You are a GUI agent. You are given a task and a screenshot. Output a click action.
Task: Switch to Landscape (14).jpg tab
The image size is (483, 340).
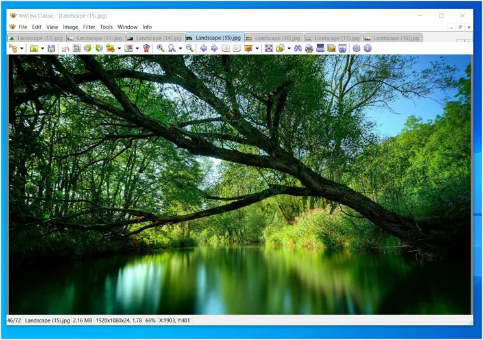(x=155, y=38)
